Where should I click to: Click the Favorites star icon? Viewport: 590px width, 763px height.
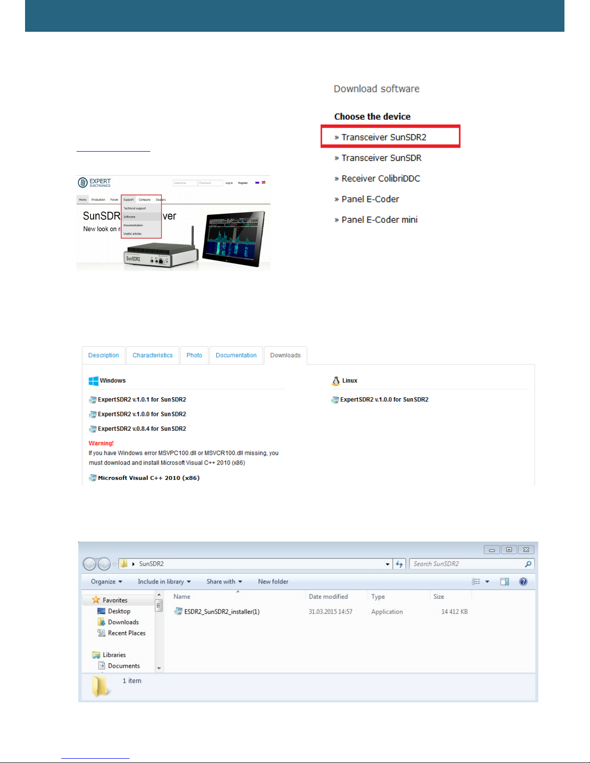point(96,600)
